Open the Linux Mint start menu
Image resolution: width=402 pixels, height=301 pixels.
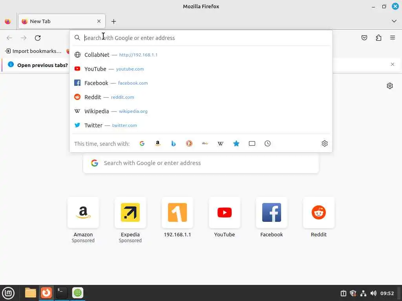point(8,293)
